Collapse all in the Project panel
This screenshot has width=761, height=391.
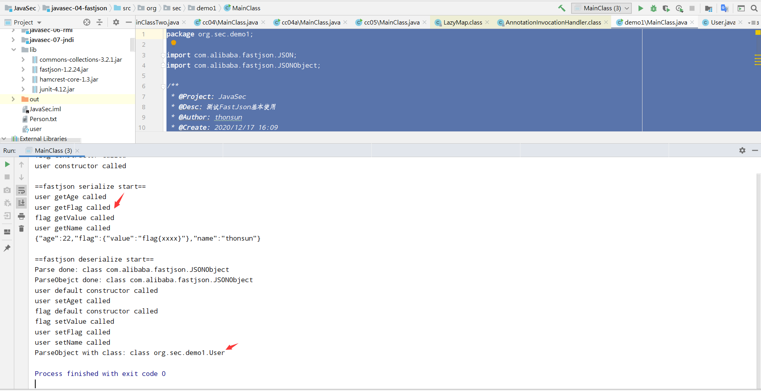(99, 22)
